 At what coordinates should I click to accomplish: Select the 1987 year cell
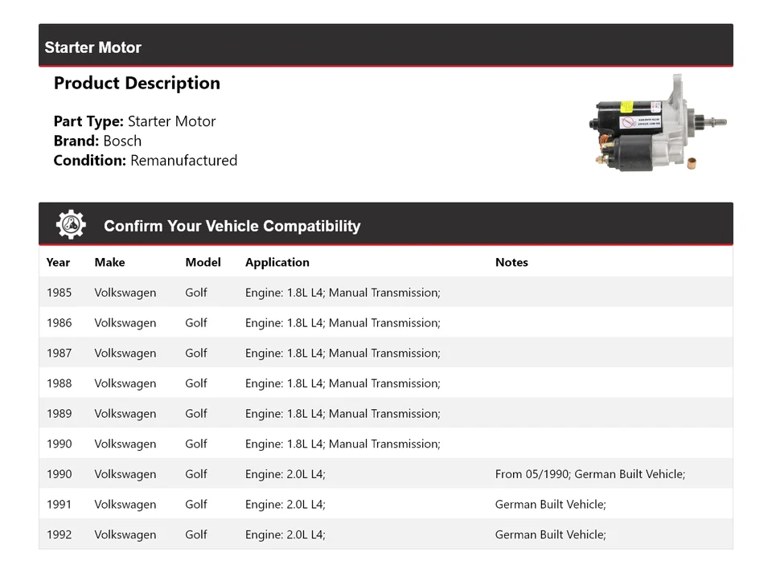(x=59, y=353)
